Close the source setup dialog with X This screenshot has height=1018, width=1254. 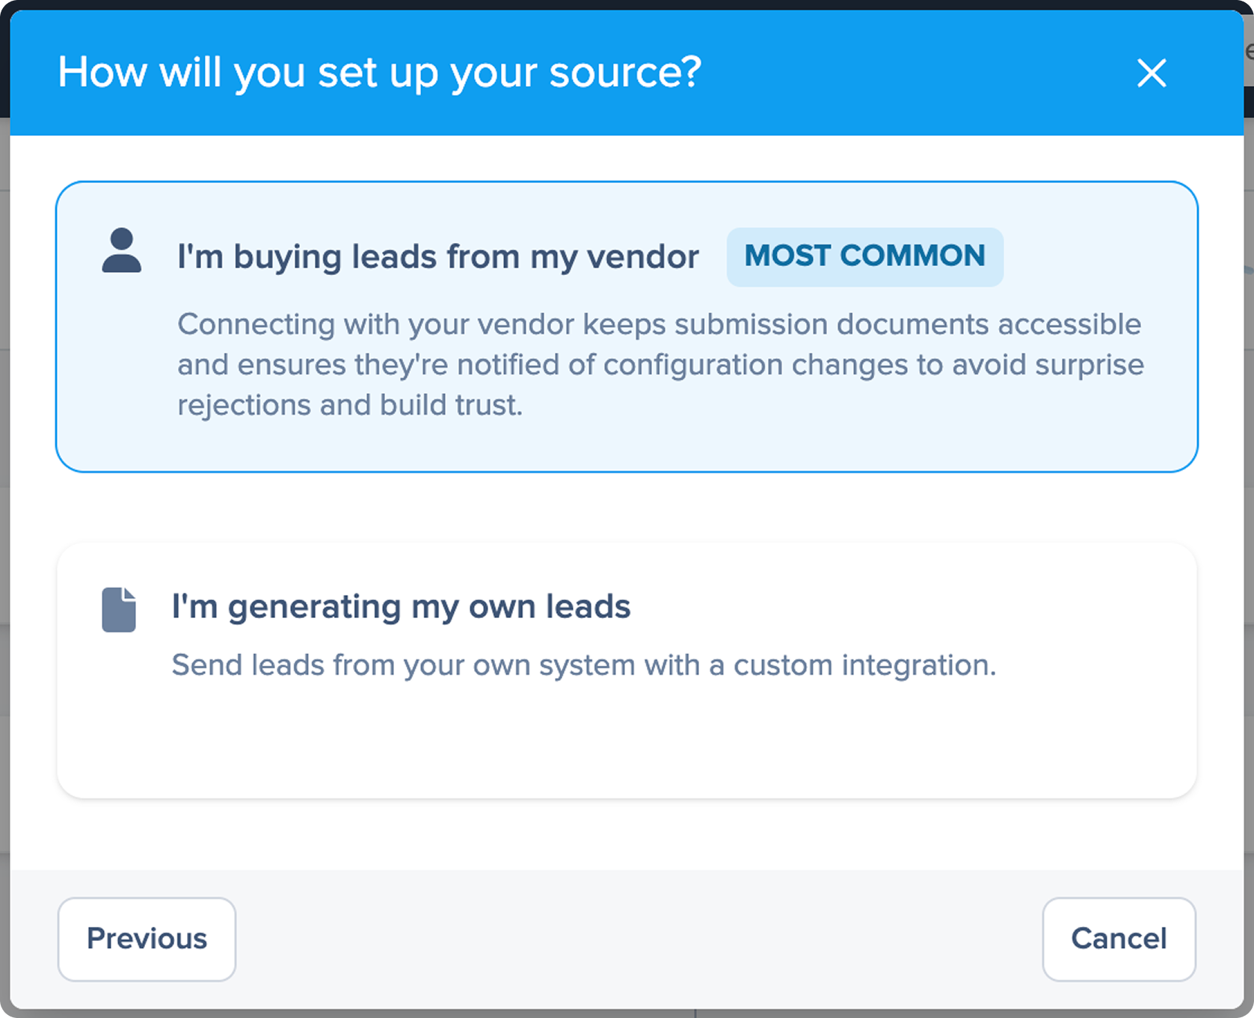coord(1151,73)
